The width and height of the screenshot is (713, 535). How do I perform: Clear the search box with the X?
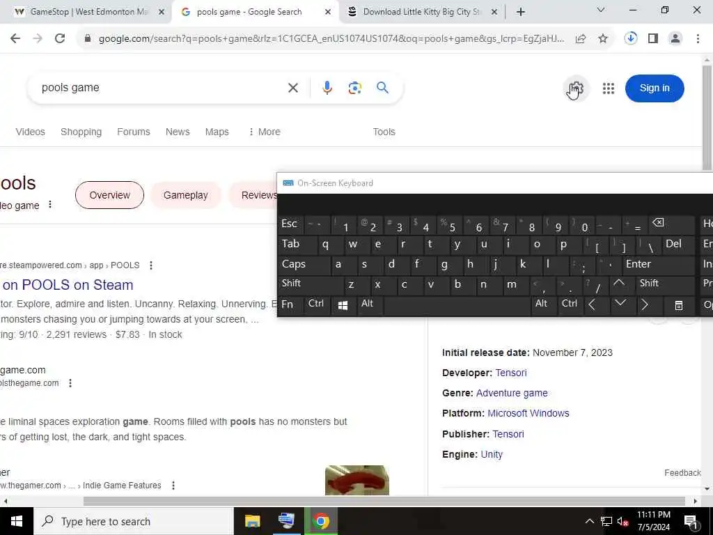coord(293,88)
